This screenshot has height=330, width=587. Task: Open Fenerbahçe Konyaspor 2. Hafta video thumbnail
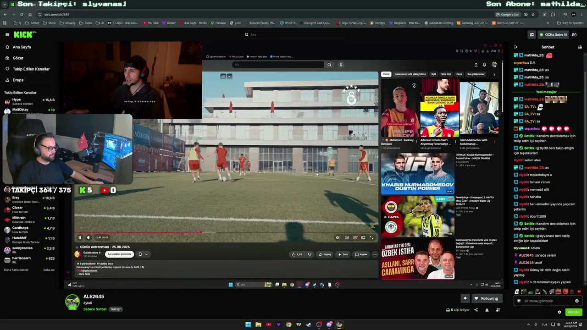tap(417, 216)
